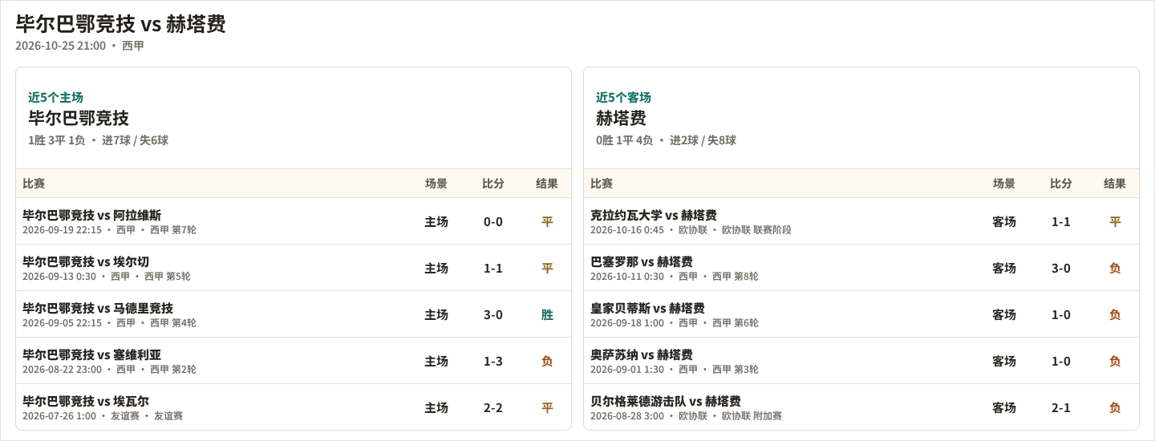Click details 2026-09-19 22:15 西甲 第7轮
1155x441 pixels.
109,230
